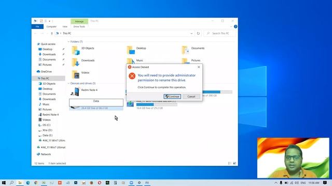Open the Computer ribbon tab
The image size is (332, 186).
(x=51, y=26)
